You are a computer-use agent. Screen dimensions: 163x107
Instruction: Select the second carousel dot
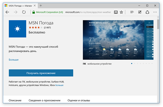(x=134, y=63)
